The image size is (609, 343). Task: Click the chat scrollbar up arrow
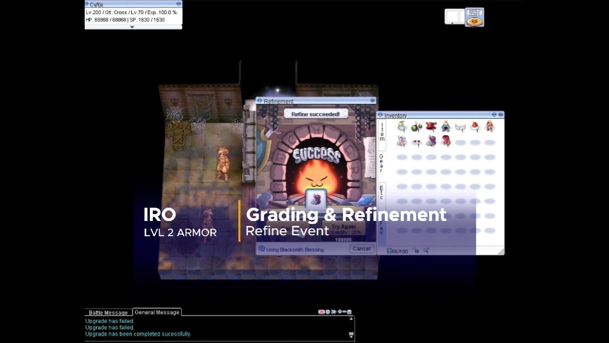352,319
